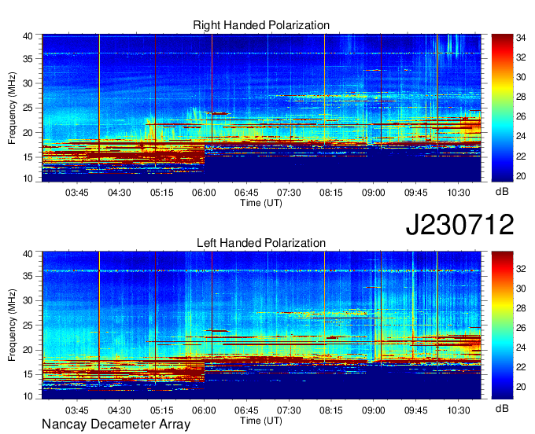Click the 30 dB label on Left Handed color bar

click(521, 289)
